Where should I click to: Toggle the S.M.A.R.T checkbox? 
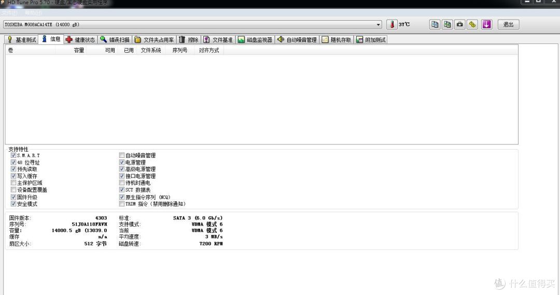click(x=13, y=155)
